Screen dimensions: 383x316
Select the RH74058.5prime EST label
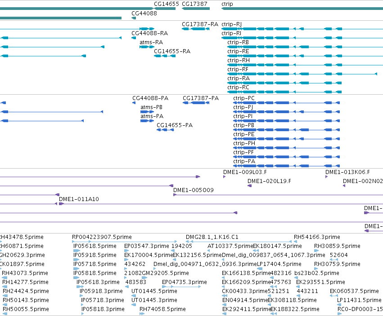(x=162, y=310)
